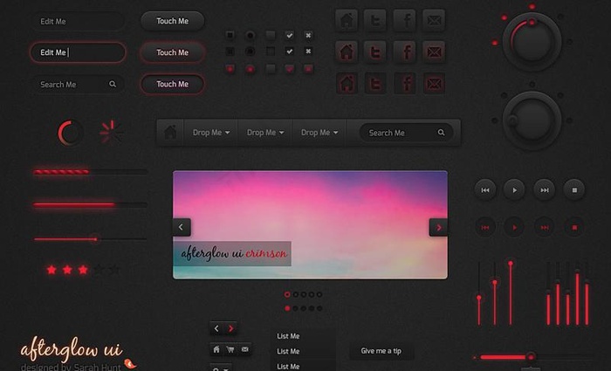Click the shopping cart icon in the small toolbar
The height and width of the screenshot is (371, 611).
pyautogui.click(x=230, y=349)
